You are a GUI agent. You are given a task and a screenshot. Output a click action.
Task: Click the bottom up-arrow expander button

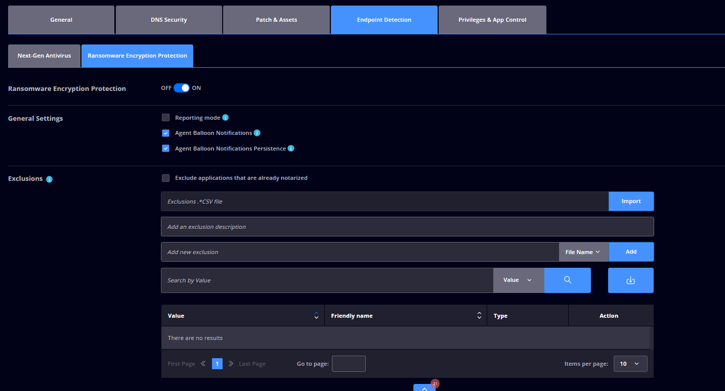point(424,387)
